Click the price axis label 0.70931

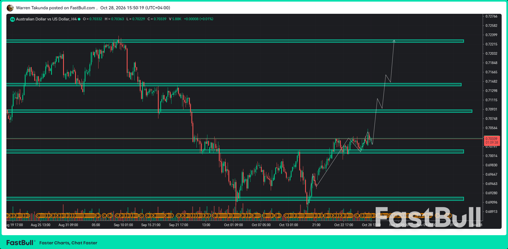[491, 109]
